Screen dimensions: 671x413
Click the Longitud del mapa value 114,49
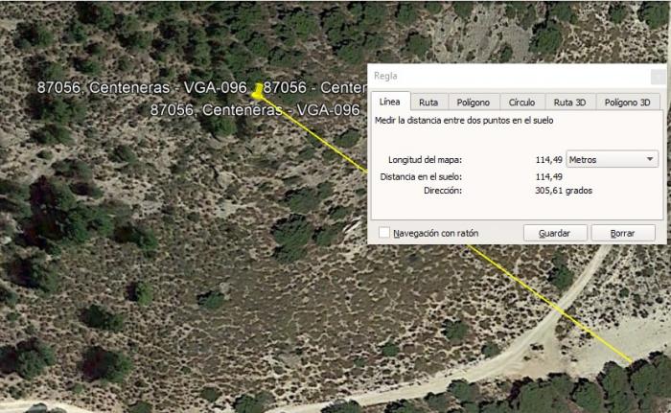click(549, 160)
